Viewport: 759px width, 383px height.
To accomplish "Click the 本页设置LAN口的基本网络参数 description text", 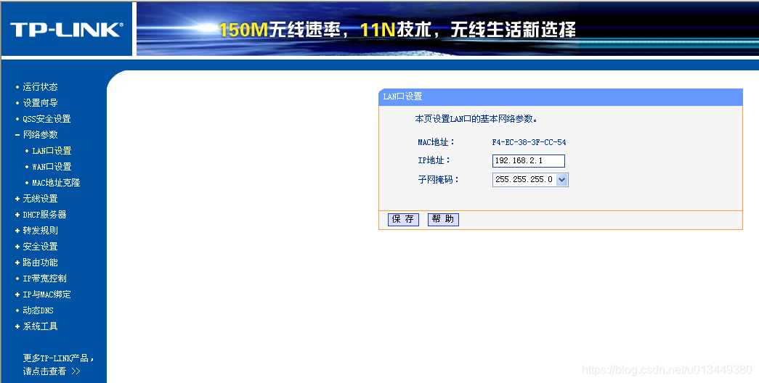I will click(x=476, y=119).
